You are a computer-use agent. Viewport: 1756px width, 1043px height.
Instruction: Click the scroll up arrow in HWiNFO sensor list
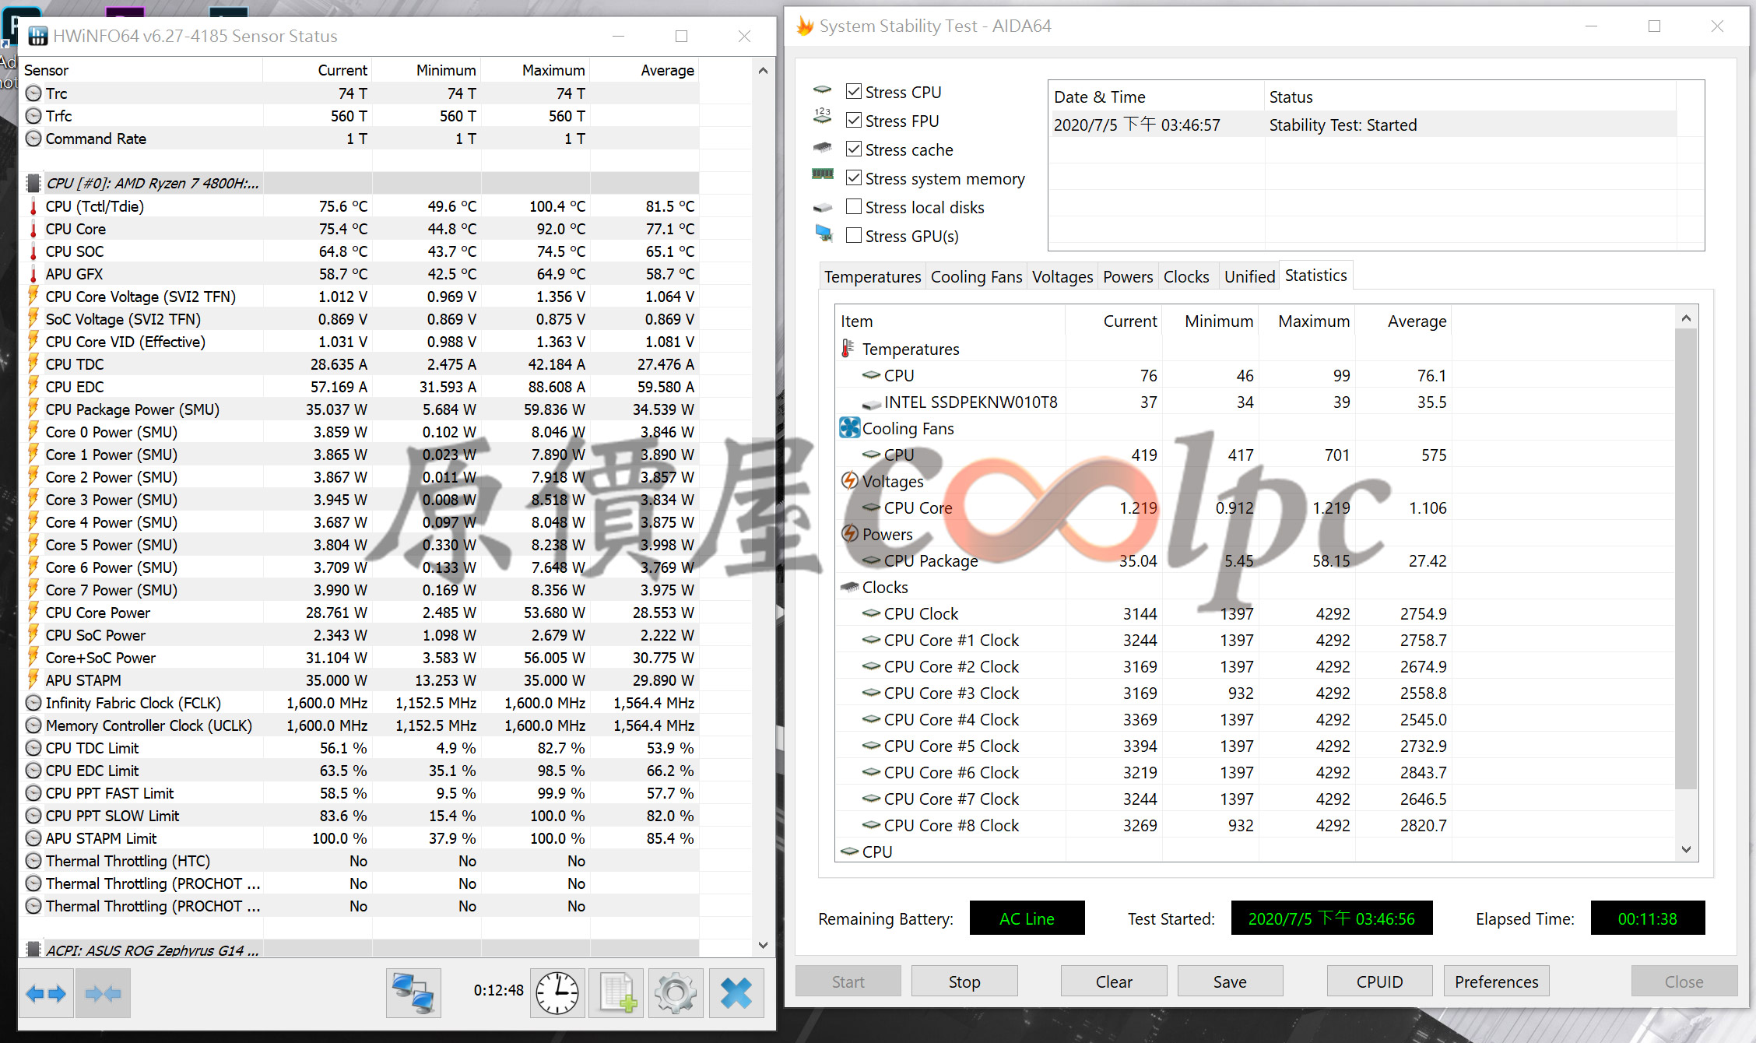tap(763, 71)
